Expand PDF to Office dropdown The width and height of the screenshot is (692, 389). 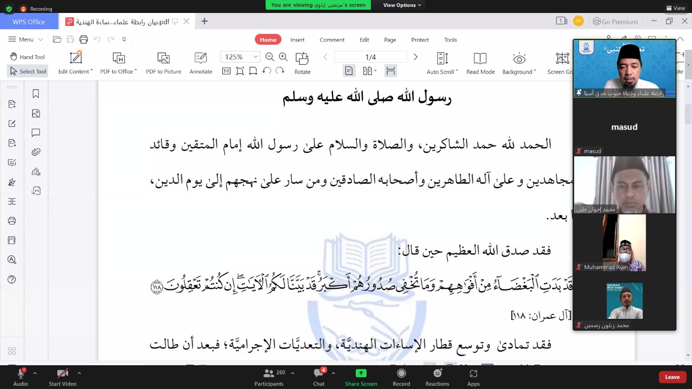(x=136, y=71)
